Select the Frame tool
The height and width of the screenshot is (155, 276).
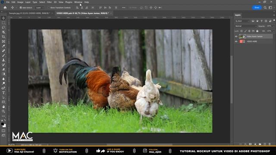(3, 41)
